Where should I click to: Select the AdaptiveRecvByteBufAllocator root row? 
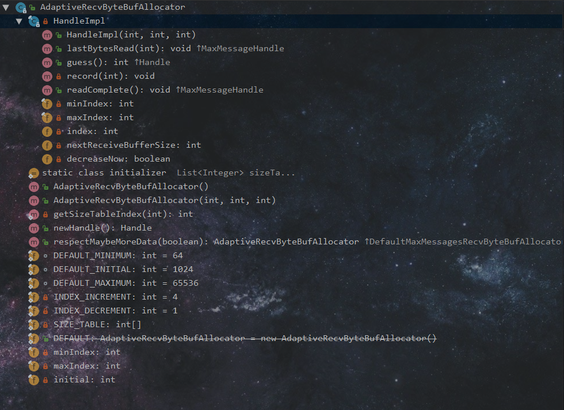pos(282,7)
